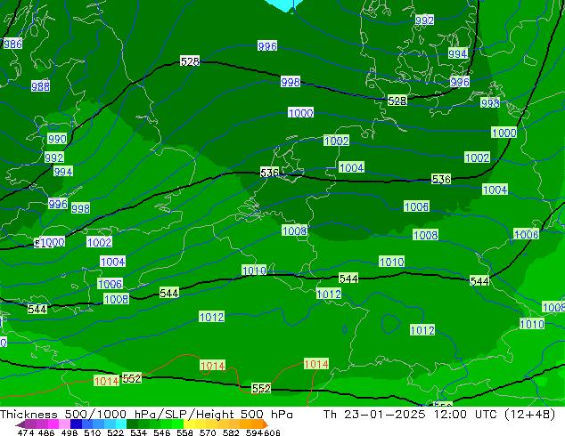The image size is (565, 436).
Task: Click the chart title 'Thickness 500/1000 hPa/SLP/Height 500 hPa'
Action: (146, 415)
